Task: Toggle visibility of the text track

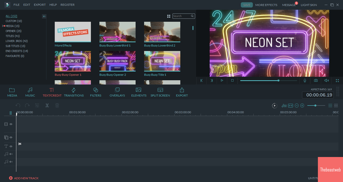Action: pos(11,146)
